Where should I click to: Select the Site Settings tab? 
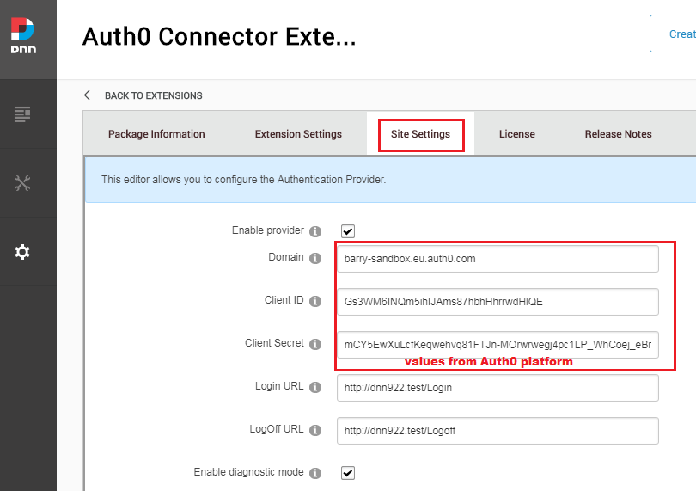click(420, 134)
